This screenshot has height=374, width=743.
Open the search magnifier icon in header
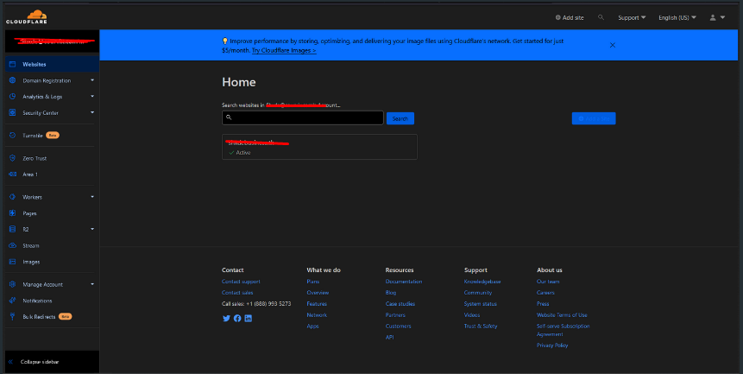pyautogui.click(x=601, y=17)
